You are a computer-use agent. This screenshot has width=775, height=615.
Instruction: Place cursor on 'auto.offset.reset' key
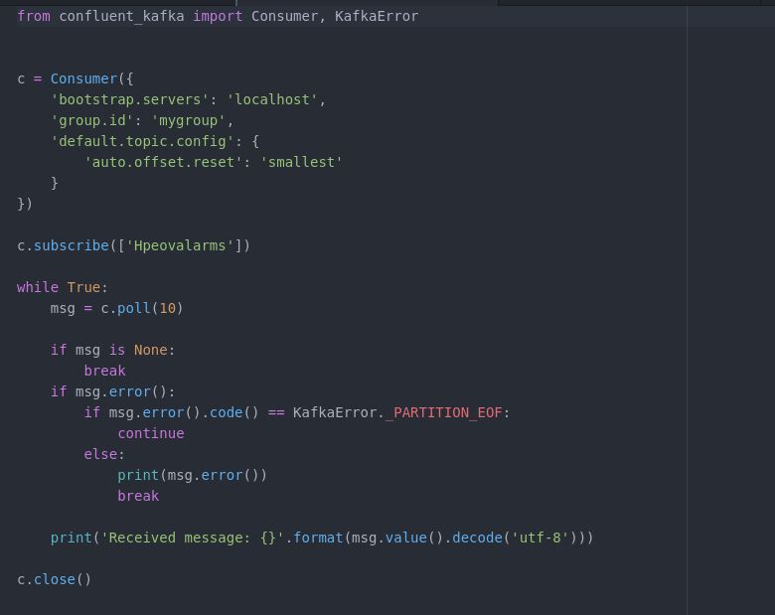pyautogui.click(x=164, y=162)
